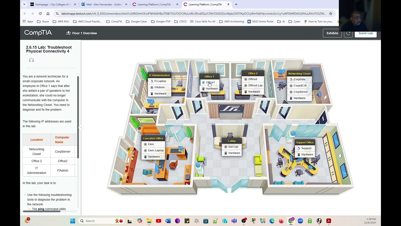The height and width of the screenshot is (226, 401).
Task: Open CorpServer in the Networking Closet
Action: [299, 92]
